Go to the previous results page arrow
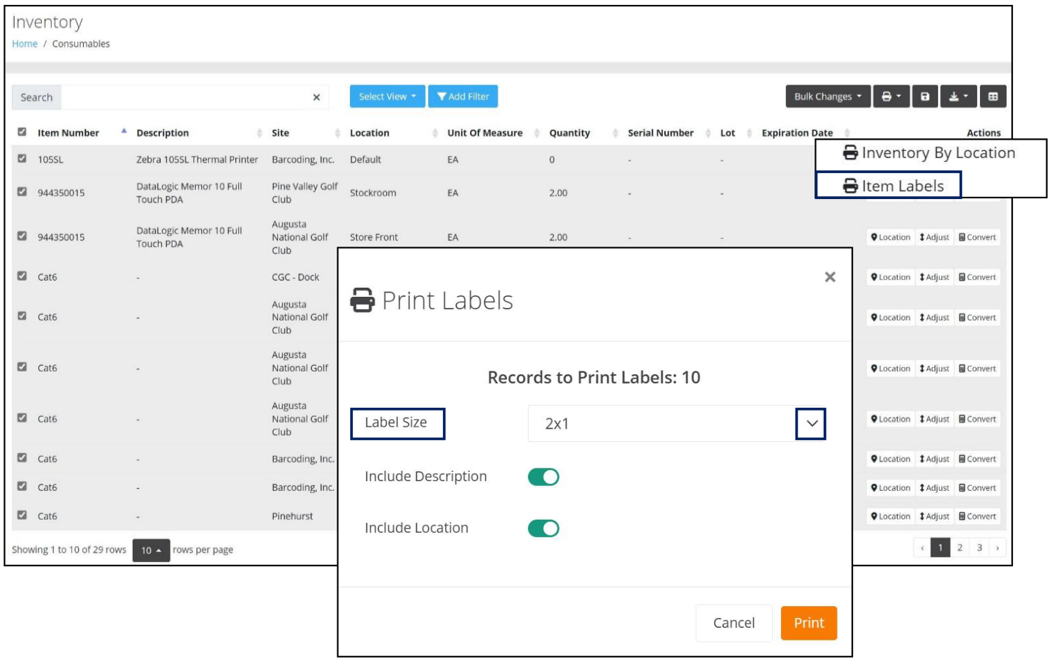The width and height of the screenshot is (1052, 662). 922,547
